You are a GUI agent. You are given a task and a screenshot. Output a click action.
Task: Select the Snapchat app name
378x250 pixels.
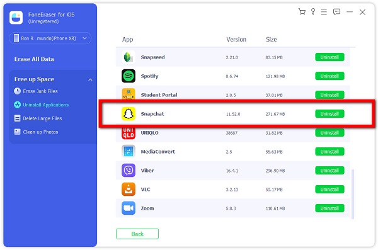[152, 114]
